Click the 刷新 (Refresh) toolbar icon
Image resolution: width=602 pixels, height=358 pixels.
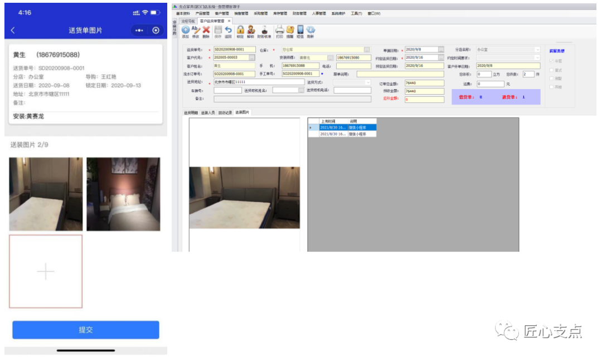click(310, 31)
